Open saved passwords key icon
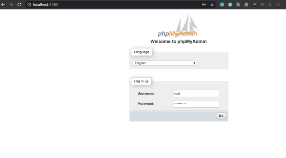 tap(204, 5)
